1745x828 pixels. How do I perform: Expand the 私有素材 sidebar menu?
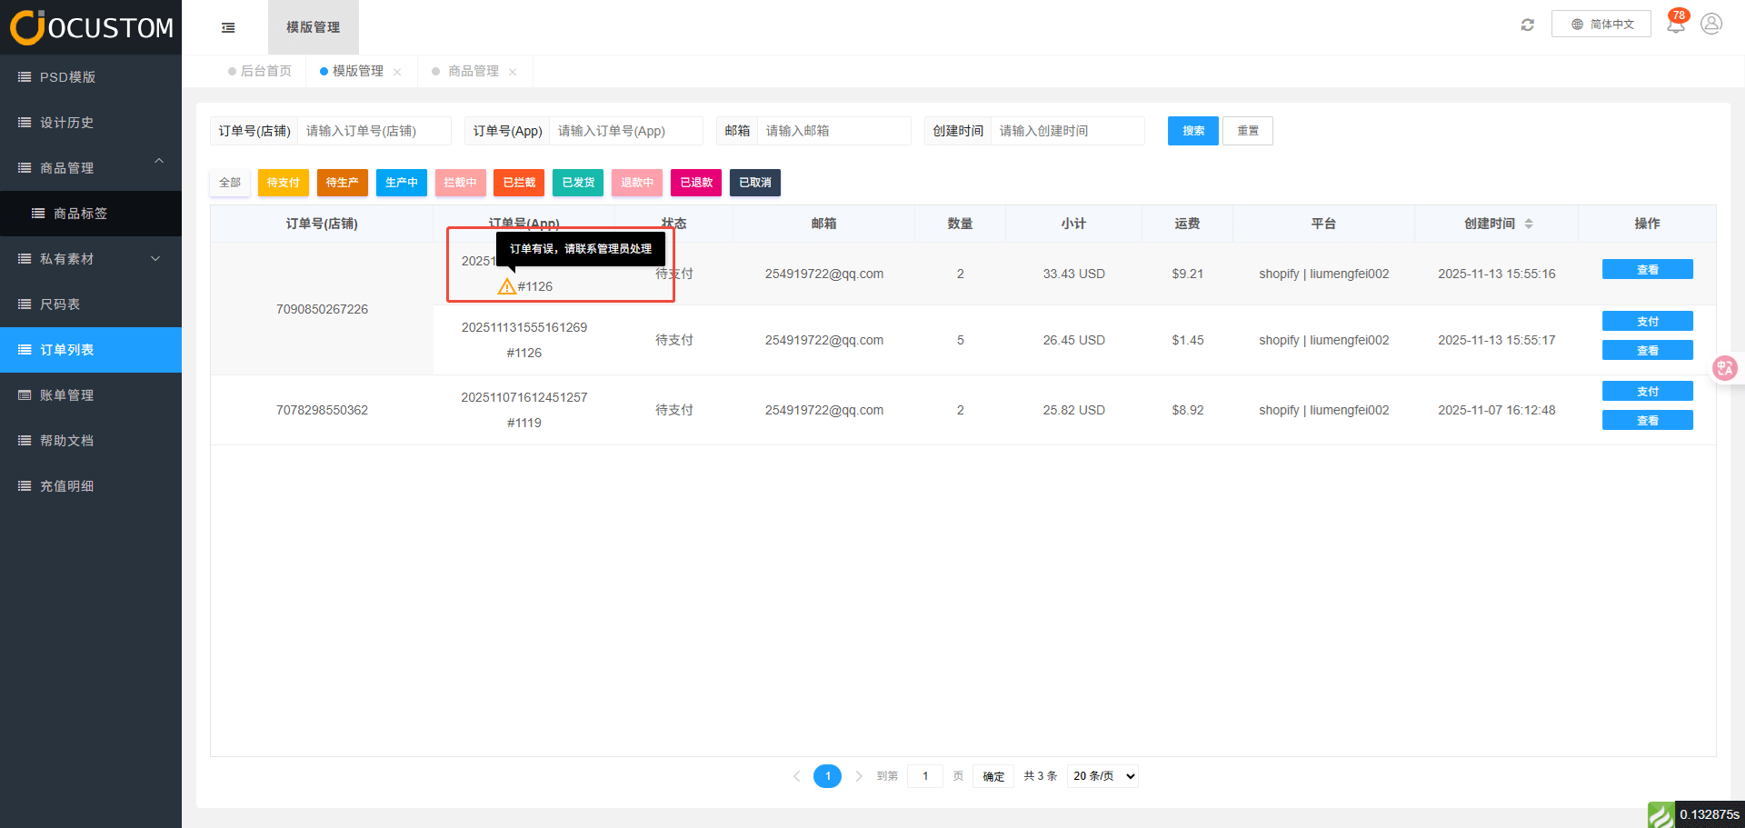[x=155, y=259]
